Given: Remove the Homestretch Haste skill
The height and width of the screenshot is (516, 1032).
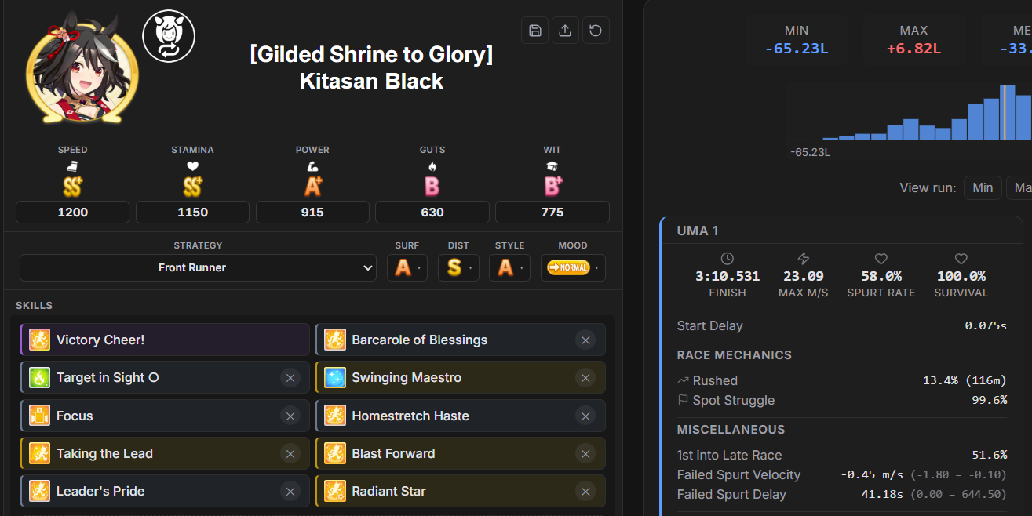Looking at the screenshot, I should coord(585,416).
